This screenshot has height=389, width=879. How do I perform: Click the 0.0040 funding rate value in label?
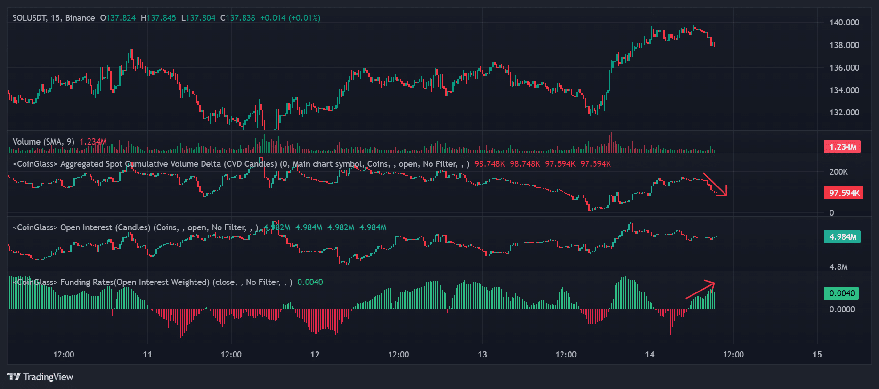(310, 282)
